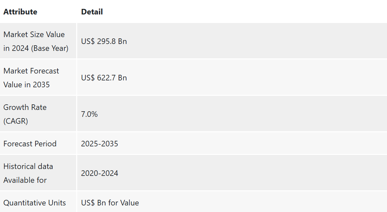Click the Attribute column header
Image resolution: width=387 pixels, height=212 pixels.
pos(20,12)
